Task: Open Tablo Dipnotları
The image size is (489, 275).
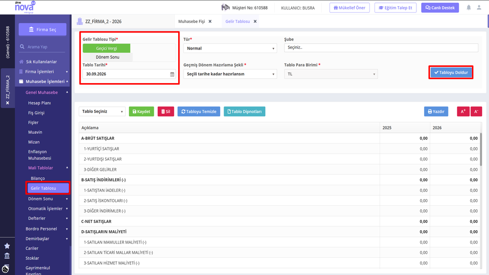Action: click(x=244, y=112)
